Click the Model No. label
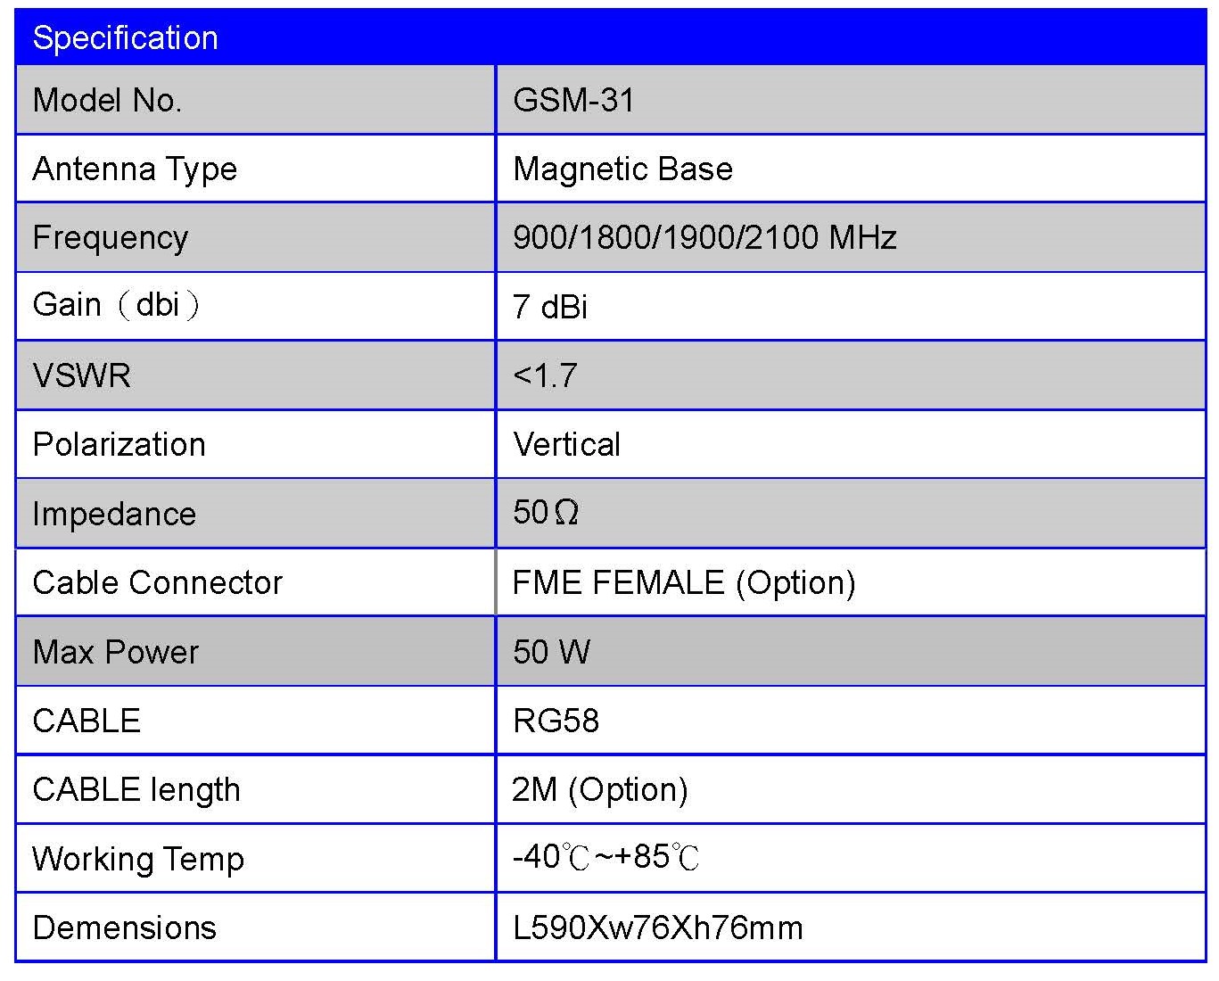Screen dimensions: 1219x981 tap(107, 100)
